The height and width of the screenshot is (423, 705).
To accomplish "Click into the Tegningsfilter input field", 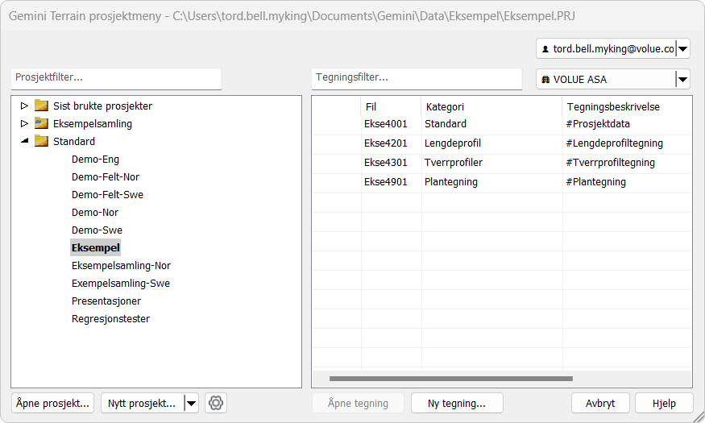I will coord(417,78).
